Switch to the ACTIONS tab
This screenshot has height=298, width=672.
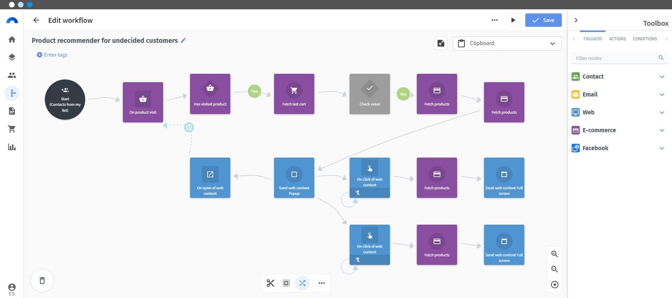pos(617,39)
